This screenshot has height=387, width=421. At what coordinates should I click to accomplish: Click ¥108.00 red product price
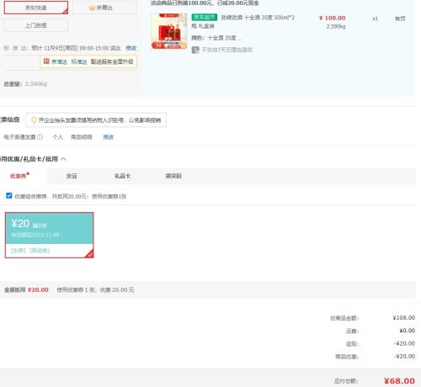point(333,18)
